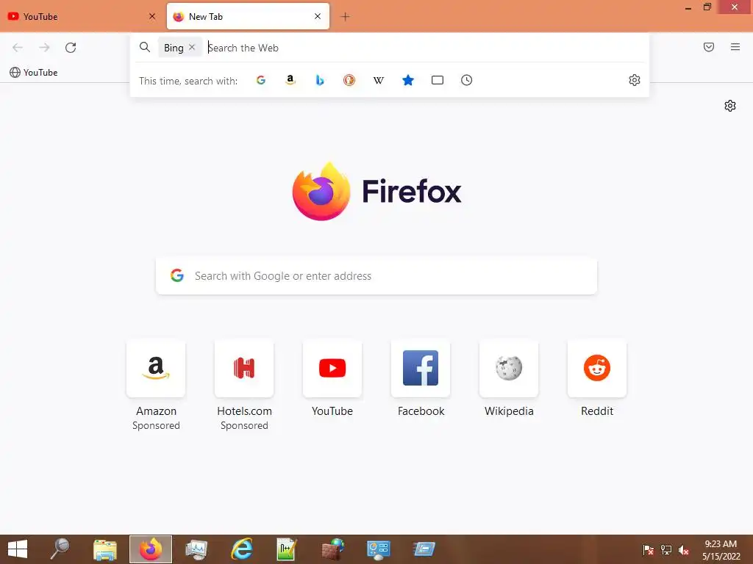Search this time with Wikipedia icon

(x=379, y=80)
